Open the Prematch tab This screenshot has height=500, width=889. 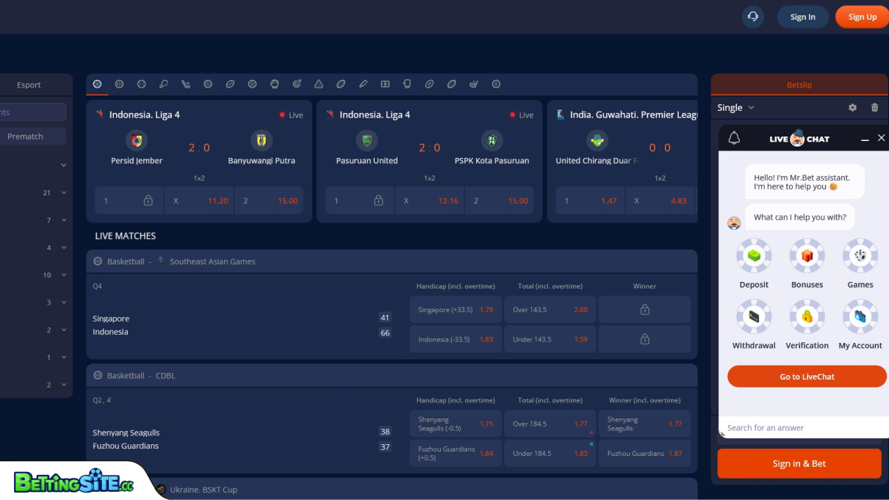pos(26,137)
